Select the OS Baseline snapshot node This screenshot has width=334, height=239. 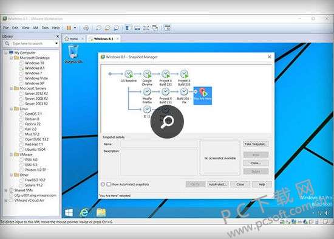point(129,74)
